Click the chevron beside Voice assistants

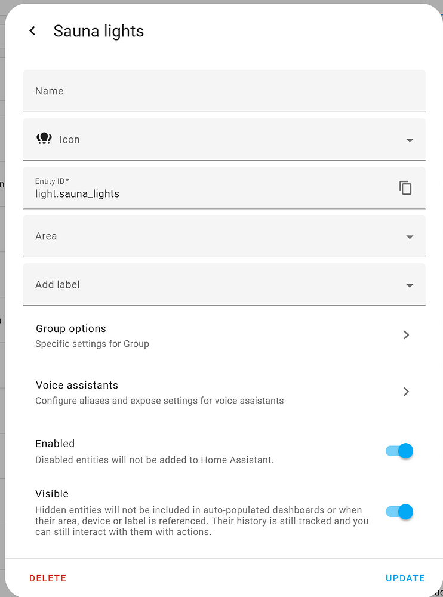coord(407,392)
